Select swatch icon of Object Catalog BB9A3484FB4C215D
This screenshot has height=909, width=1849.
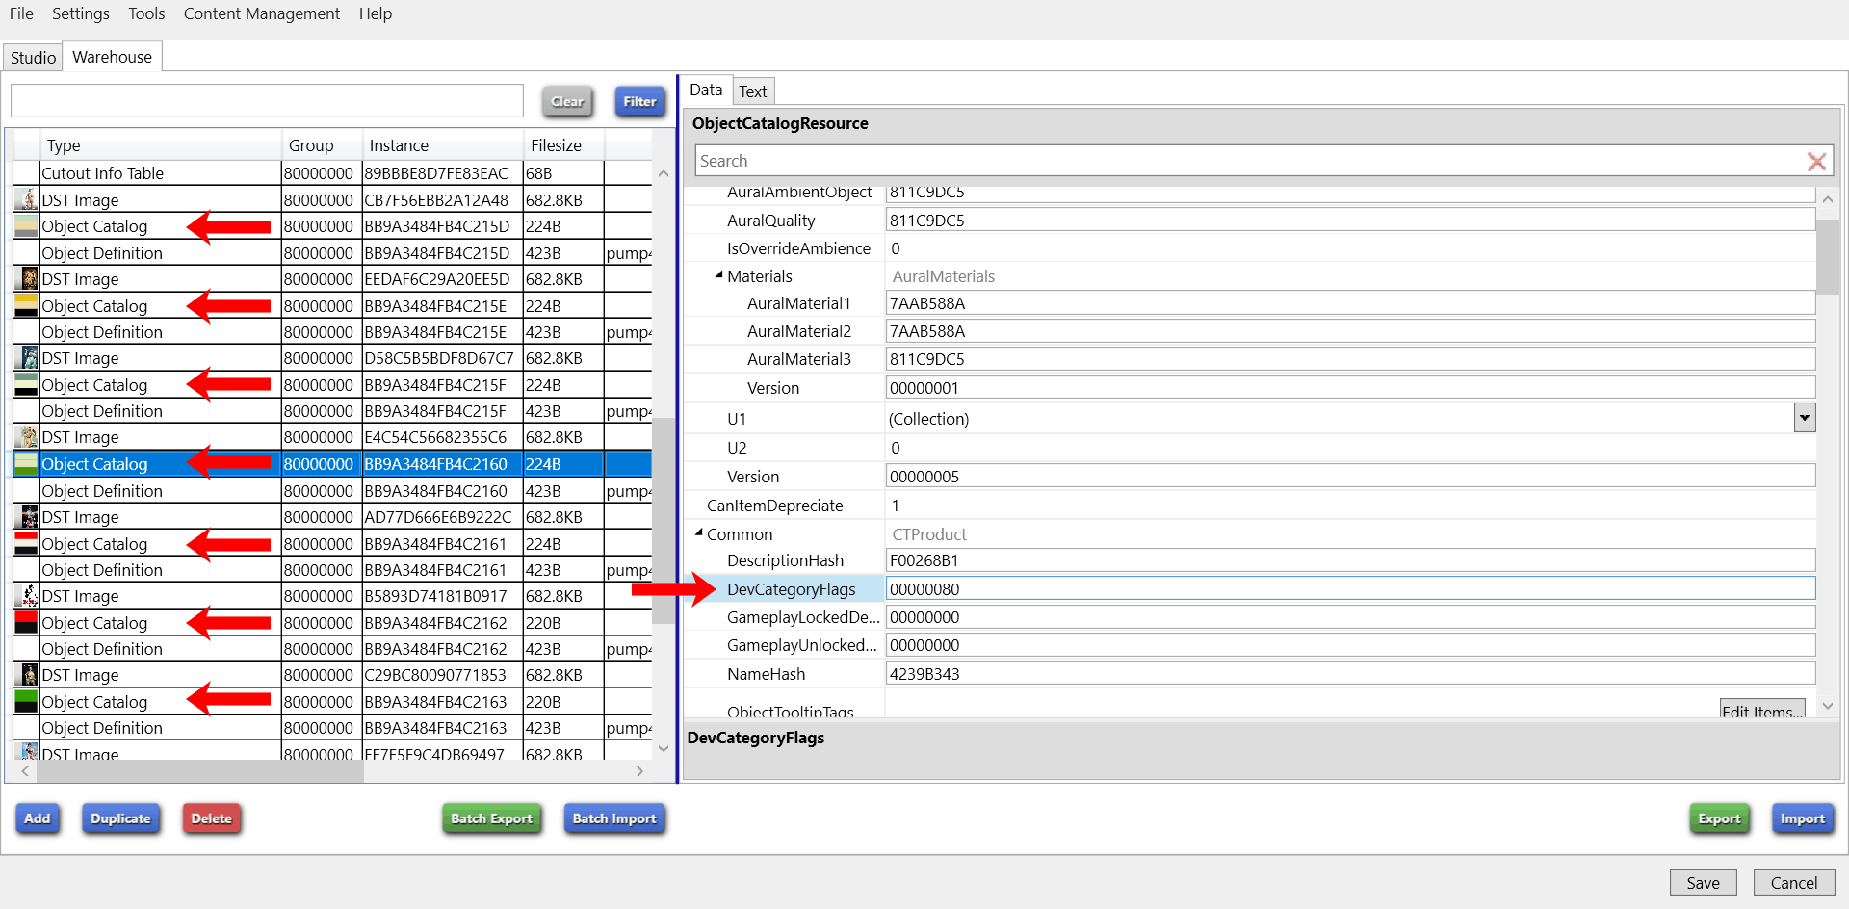tap(27, 226)
